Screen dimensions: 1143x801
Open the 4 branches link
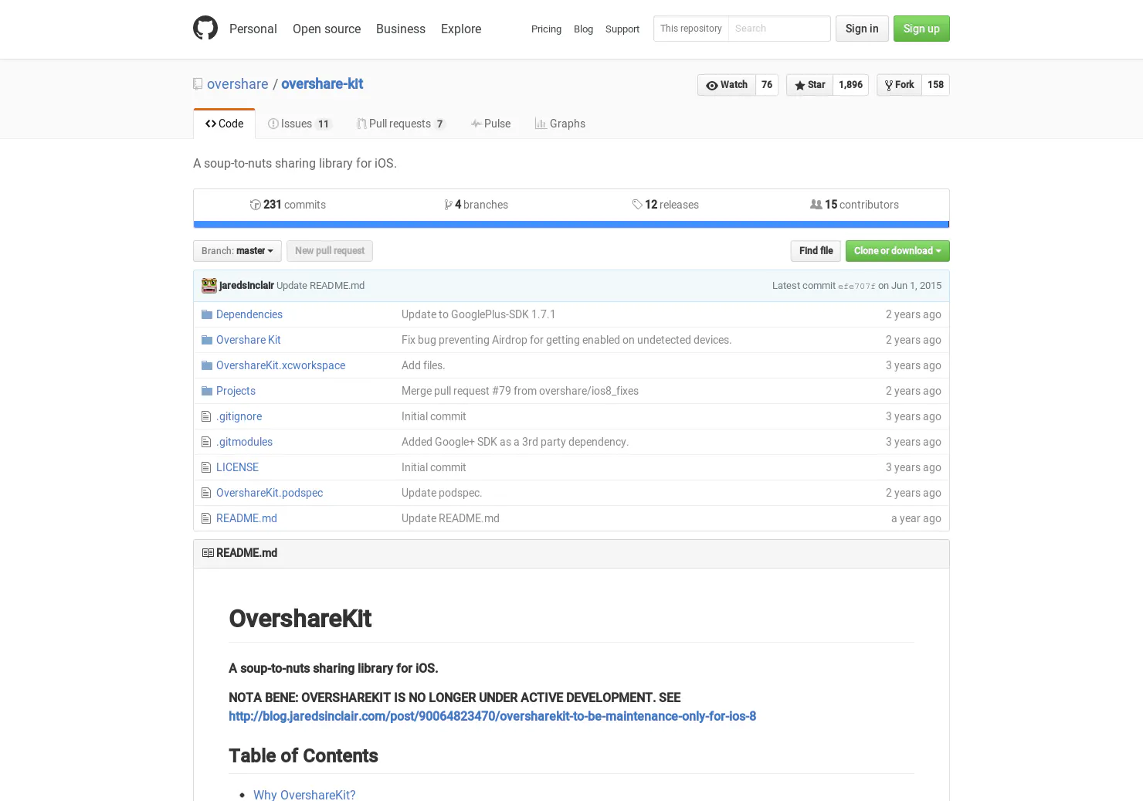tap(477, 205)
